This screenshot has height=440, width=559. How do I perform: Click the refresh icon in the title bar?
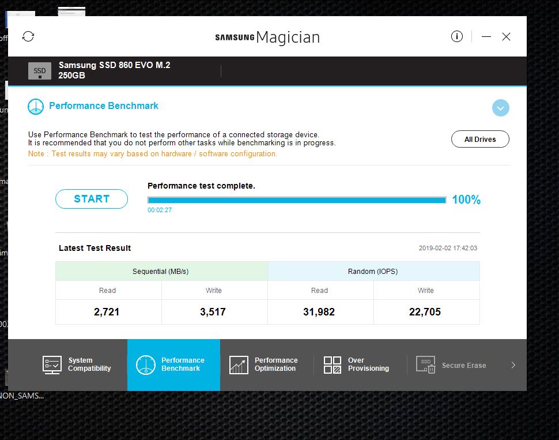[28, 36]
